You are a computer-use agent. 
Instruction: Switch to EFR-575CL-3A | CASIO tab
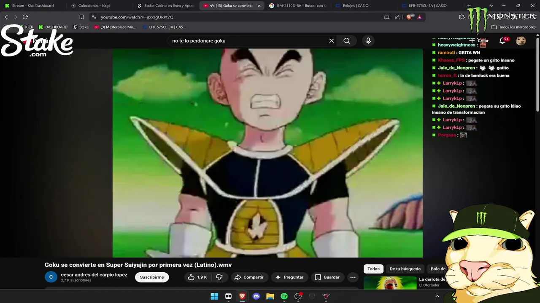tap(429, 6)
